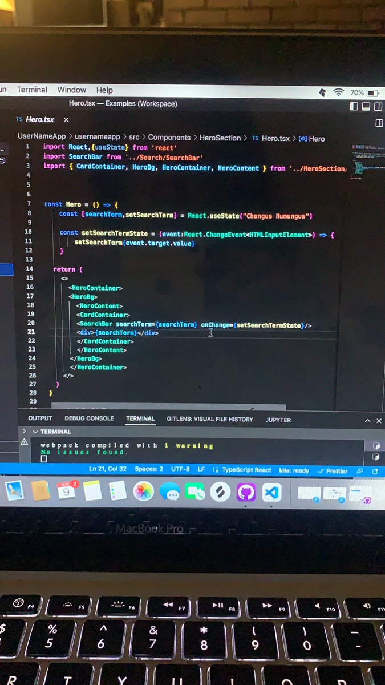The height and width of the screenshot is (685, 385).
Task: Open Reminders from the Dock
Action: tap(117, 491)
